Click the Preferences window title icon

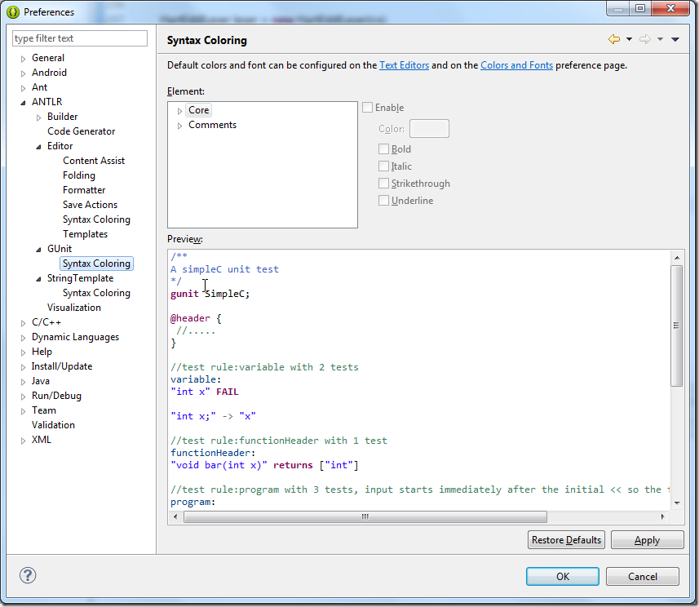click(12, 11)
